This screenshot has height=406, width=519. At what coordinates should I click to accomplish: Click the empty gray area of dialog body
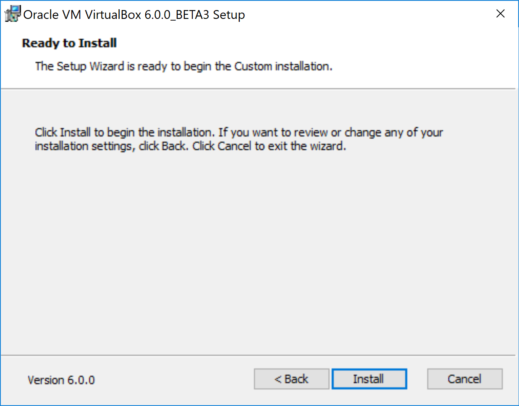click(258, 252)
